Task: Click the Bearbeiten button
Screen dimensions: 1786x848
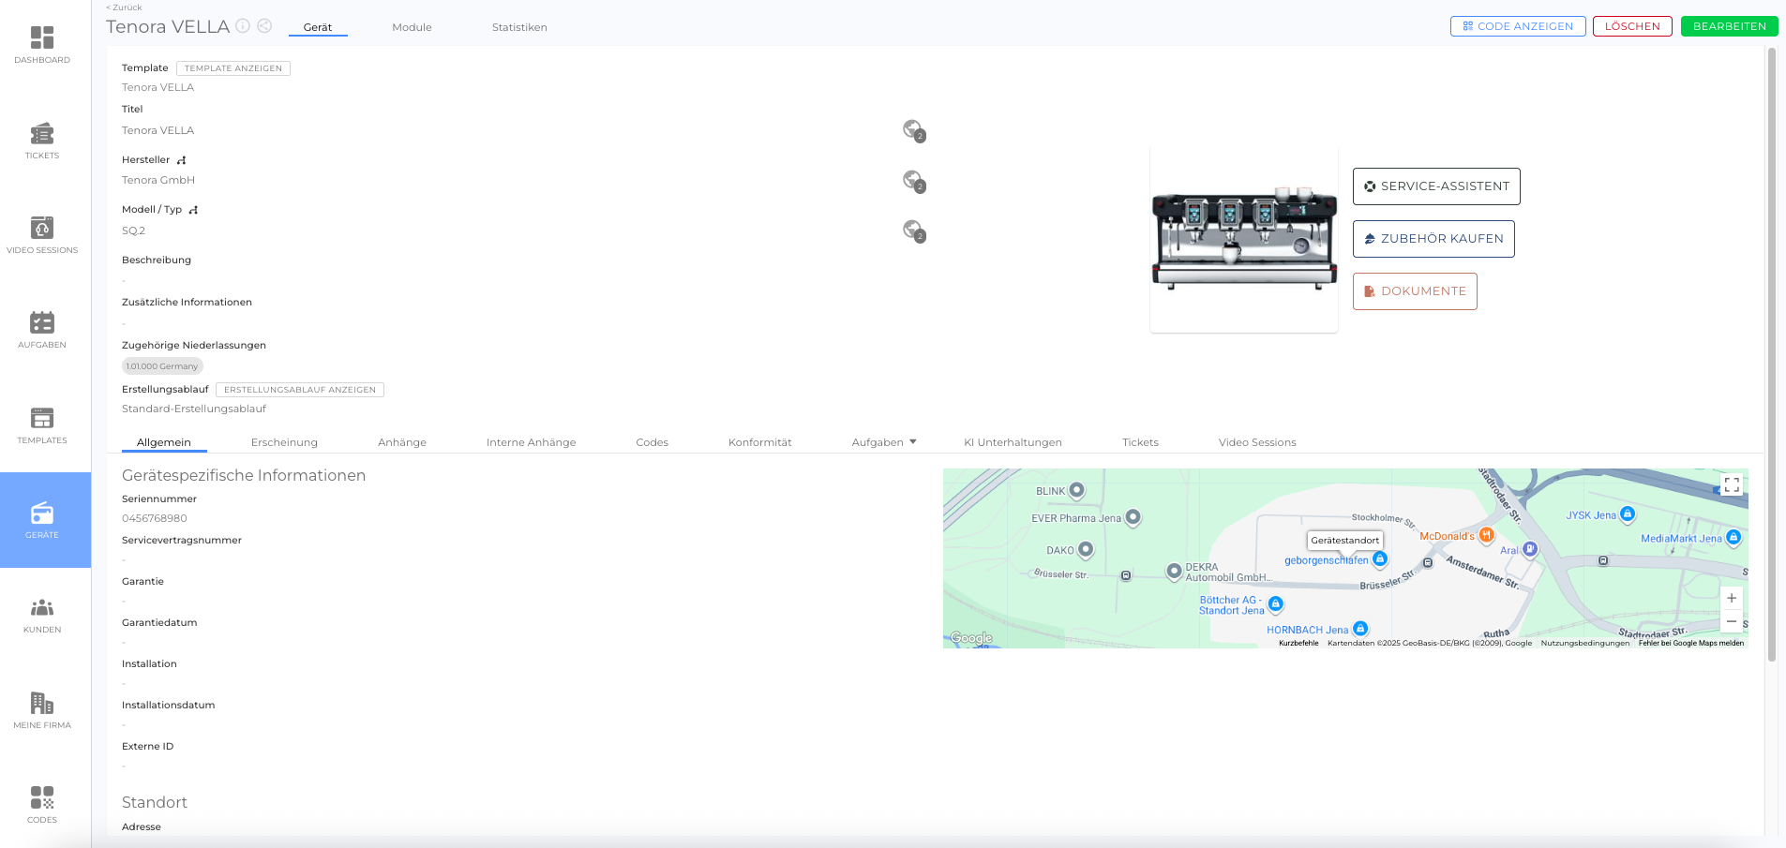Action: [x=1729, y=26]
